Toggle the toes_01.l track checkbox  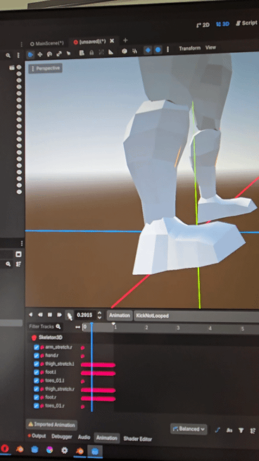coord(37,381)
